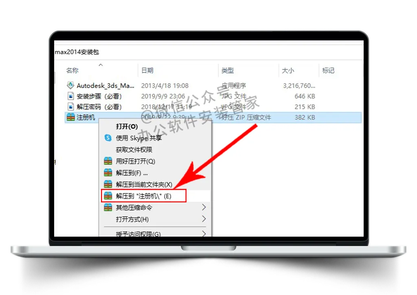Select 用好压打开(Q) menu entry
Screen dimensions: 417x295
pyautogui.click(x=135, y=161)
